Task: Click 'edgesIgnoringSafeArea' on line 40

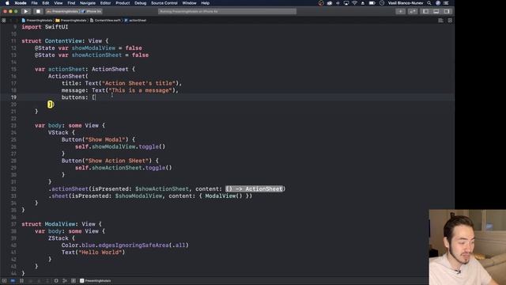Action: pyautogui.click(x=134, y=245)
